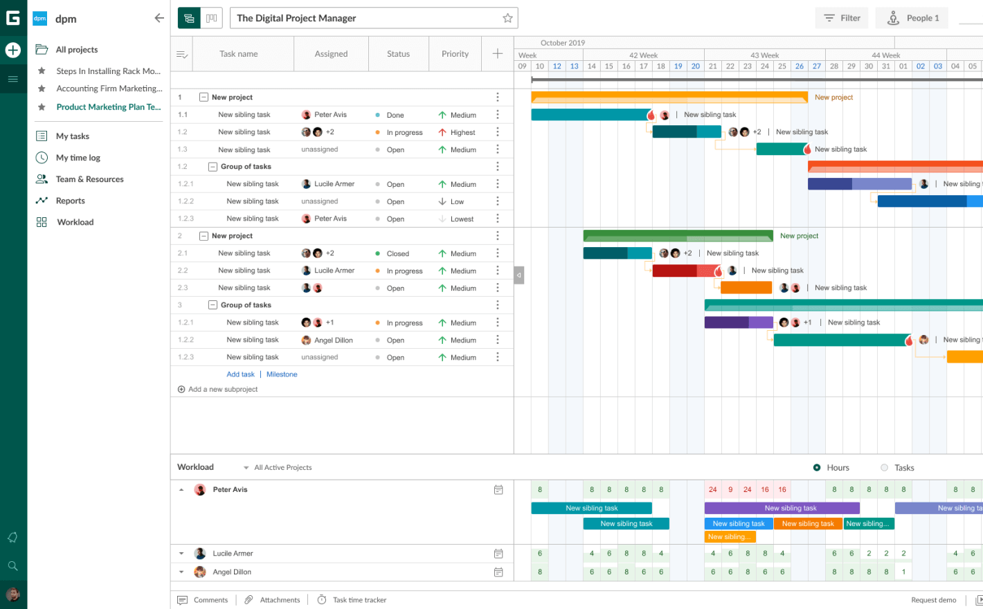The image size is (983, 609).
Task: Select the Tasks radio button
Action: pyautogui.click(x=883, y=467)
